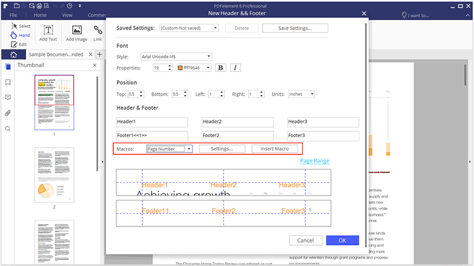
Task: Open the Attachments paperclip panel
Action: click(8, 113)
